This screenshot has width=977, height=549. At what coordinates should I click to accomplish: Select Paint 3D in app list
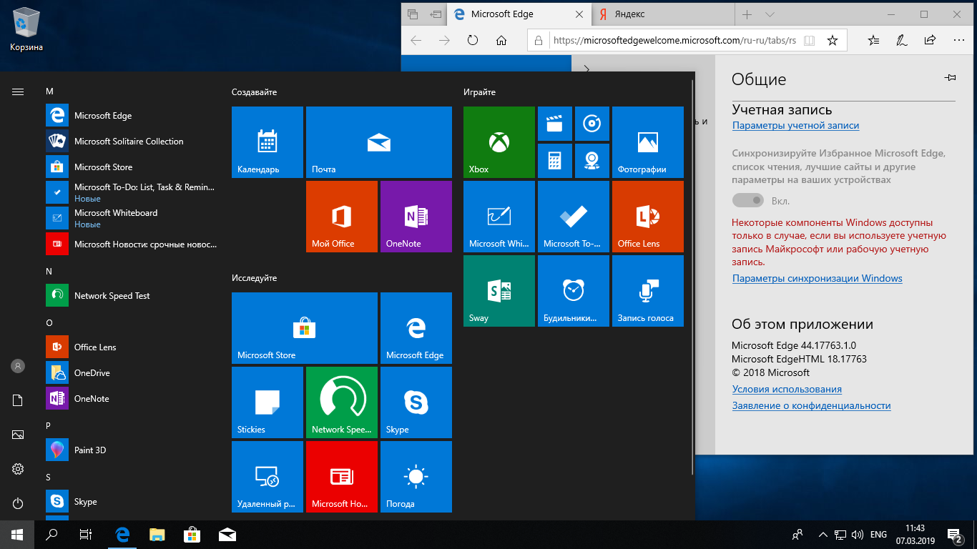click(x=132, y=450)
